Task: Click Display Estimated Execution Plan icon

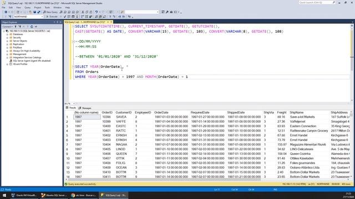Action: click(x=69, y=17)
